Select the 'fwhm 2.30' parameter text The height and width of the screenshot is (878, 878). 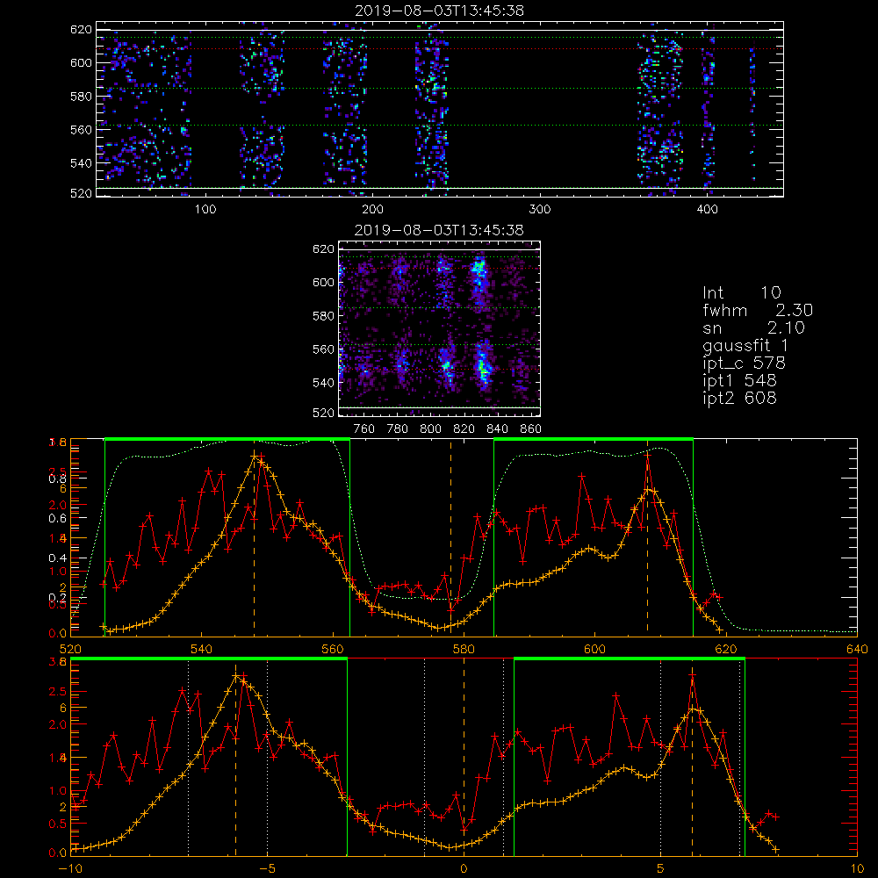757,310
